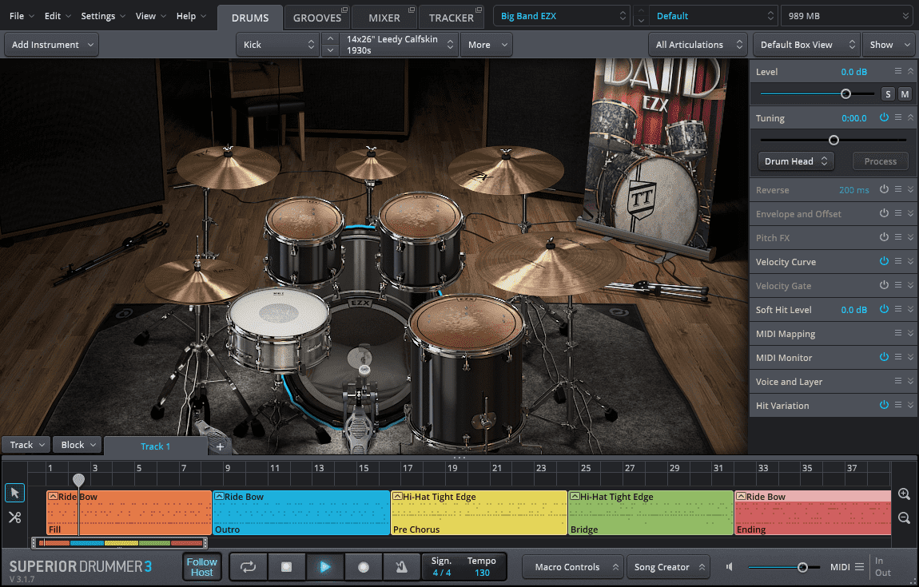Open the MIDI hamburger menu in transport
Screen dimensions: 919x587
(859, 566)
